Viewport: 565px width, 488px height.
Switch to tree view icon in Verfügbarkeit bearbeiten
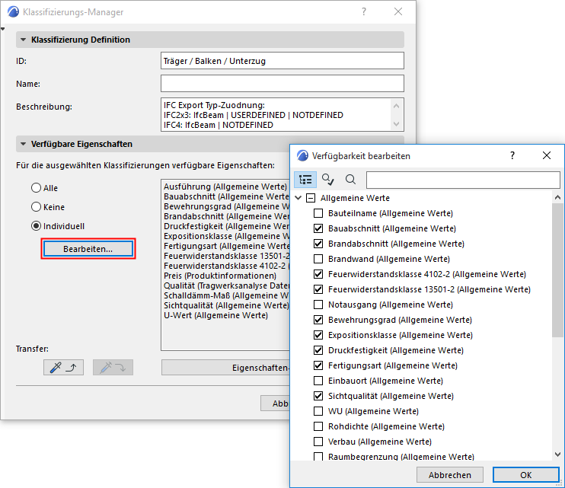[305, 180]
